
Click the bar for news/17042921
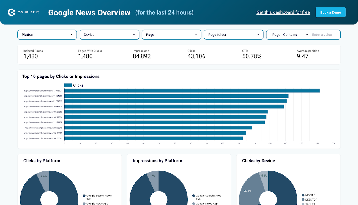tap(192, 91)
